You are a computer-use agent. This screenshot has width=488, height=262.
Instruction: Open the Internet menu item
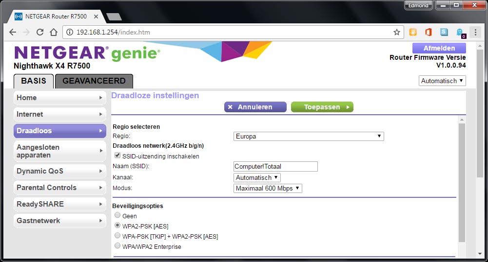click(60, 114)
